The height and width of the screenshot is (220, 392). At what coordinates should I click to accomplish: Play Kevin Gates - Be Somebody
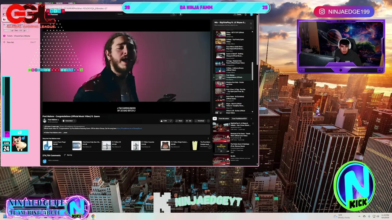(233, 98)
